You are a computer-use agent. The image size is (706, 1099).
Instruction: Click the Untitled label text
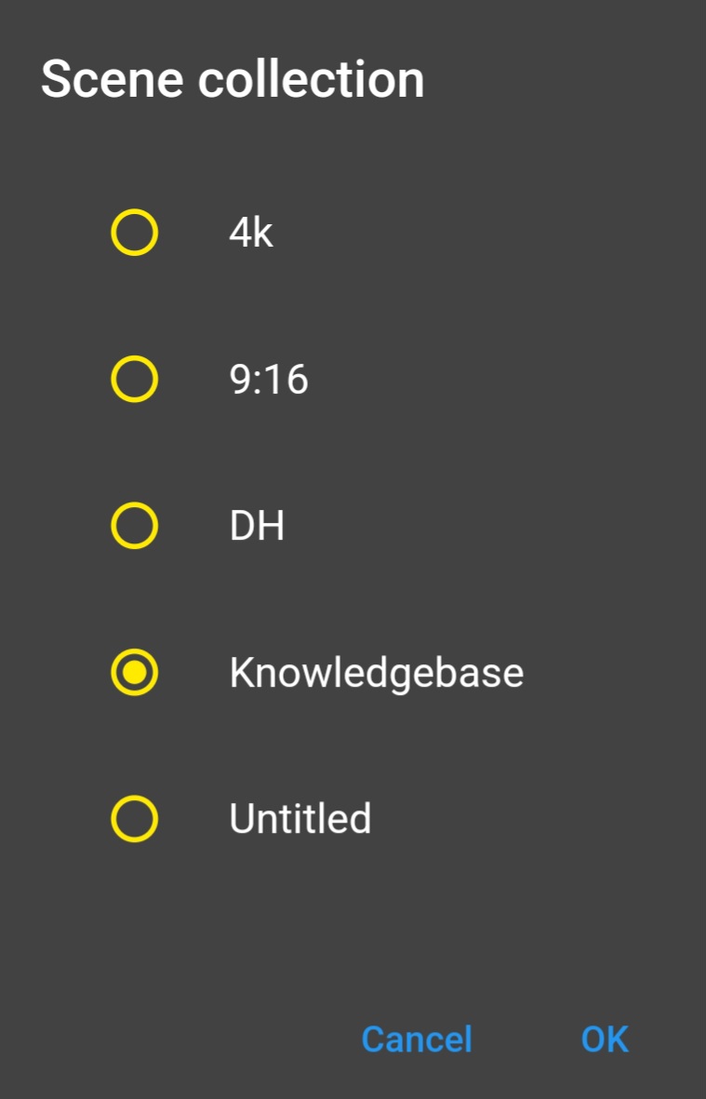coord(300,819)
